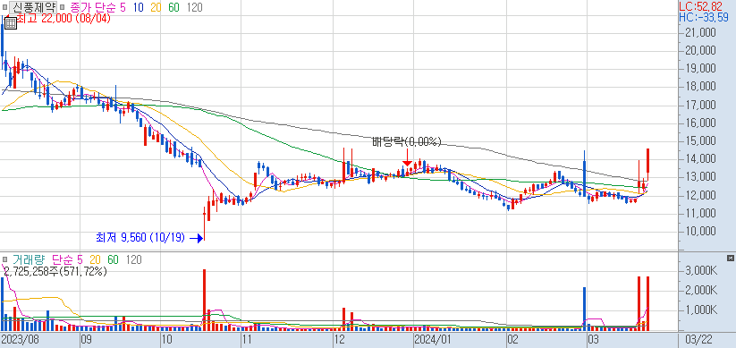Viewport: 736px width, 348px height.
Task: Click the small square right of 신풍제약
Action: click(62, 7)
